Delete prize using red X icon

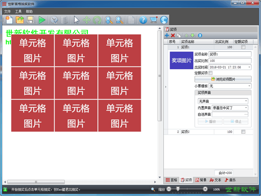click(173, 35)
